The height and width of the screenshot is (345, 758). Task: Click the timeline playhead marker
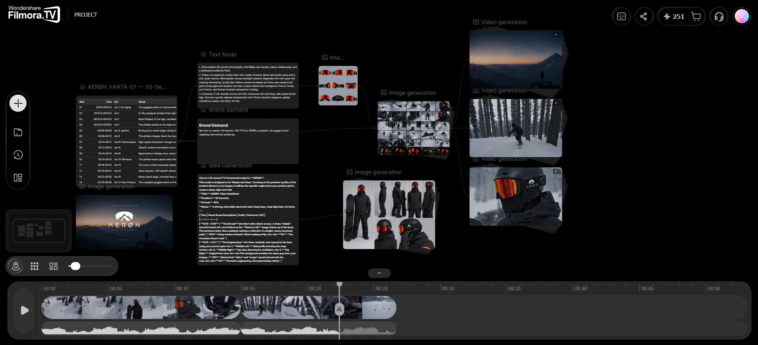[339, 284]
